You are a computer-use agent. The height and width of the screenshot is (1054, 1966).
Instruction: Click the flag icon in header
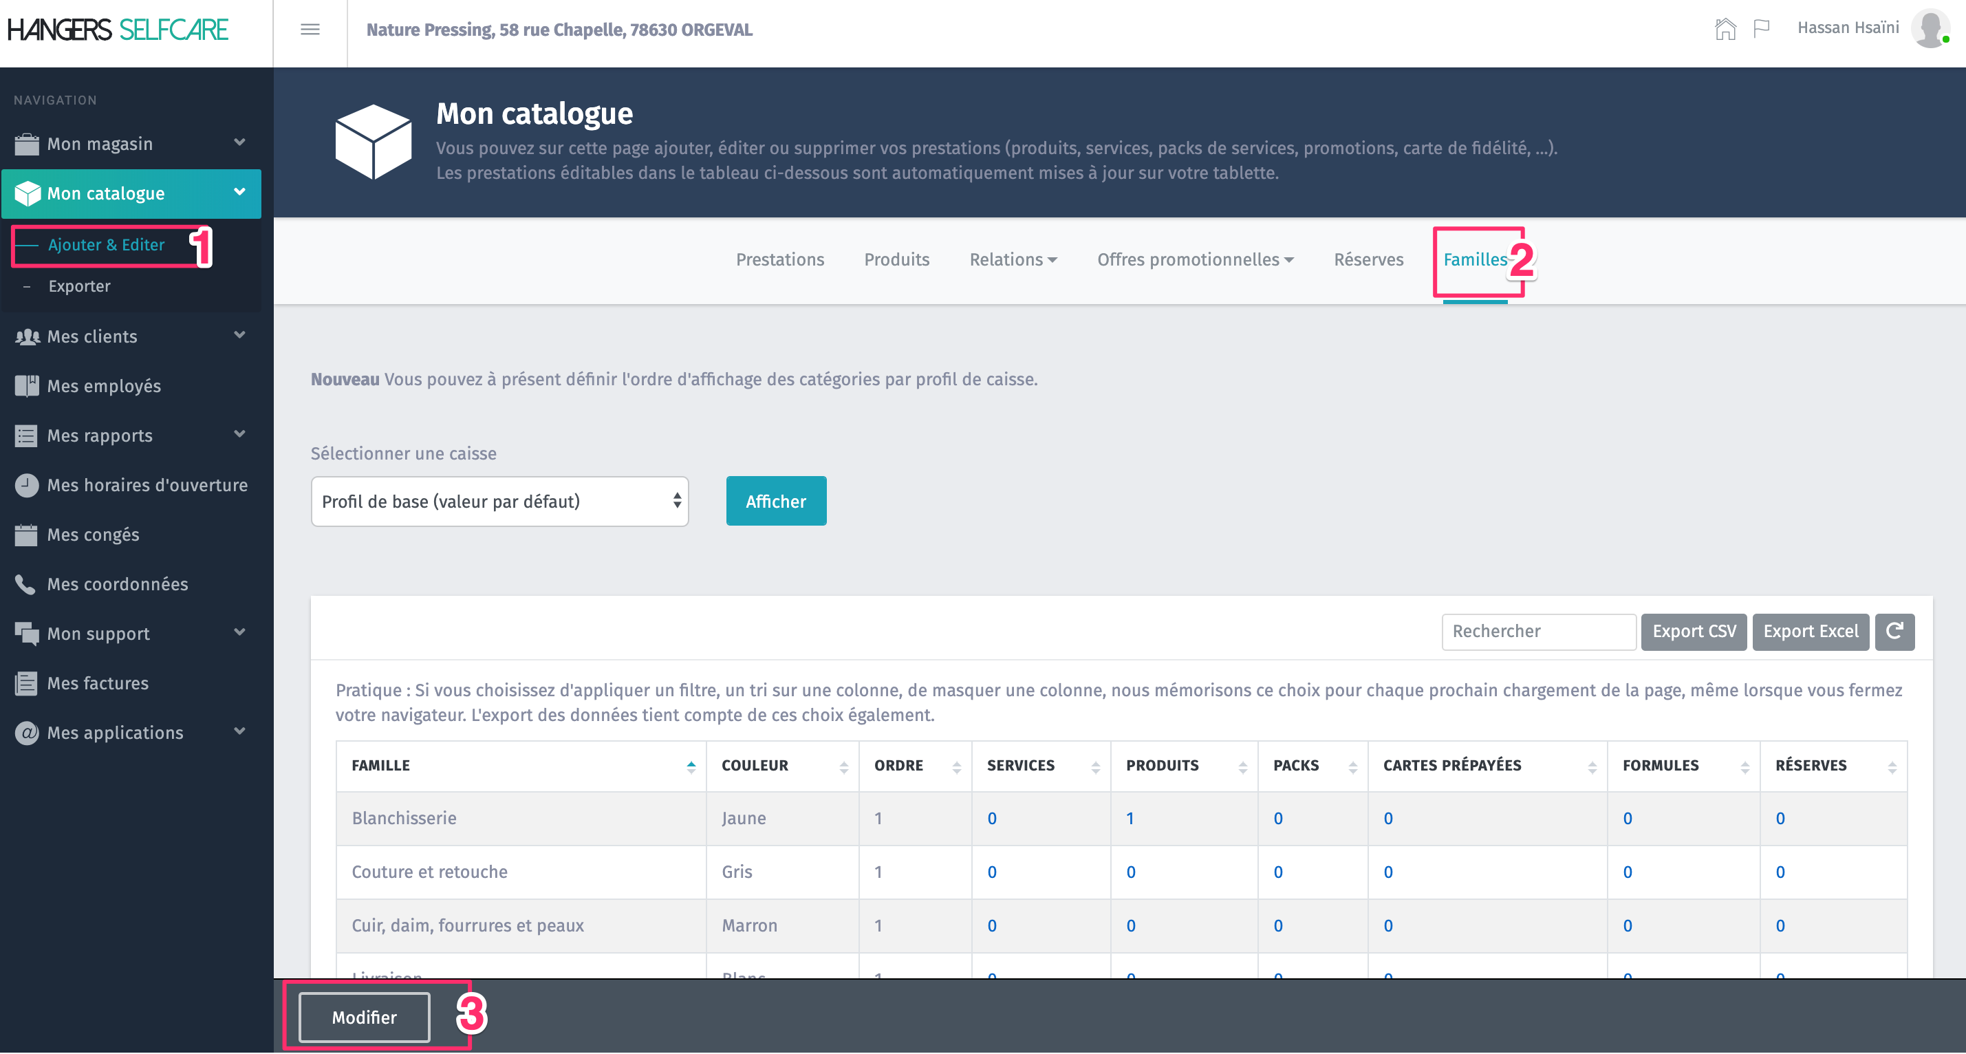point(1762,29)
